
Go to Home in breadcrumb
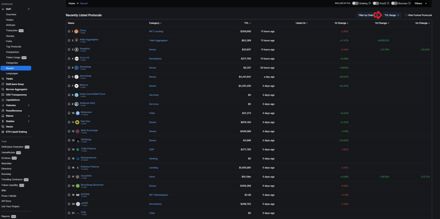tap(72, 3)
